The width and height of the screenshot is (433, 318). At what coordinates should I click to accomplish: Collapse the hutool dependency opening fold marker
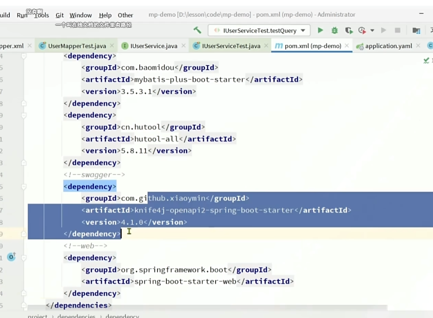click(24, 115)
